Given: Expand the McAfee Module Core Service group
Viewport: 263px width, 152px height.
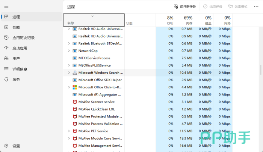Looking at the screenshot, I should [69, 138].
